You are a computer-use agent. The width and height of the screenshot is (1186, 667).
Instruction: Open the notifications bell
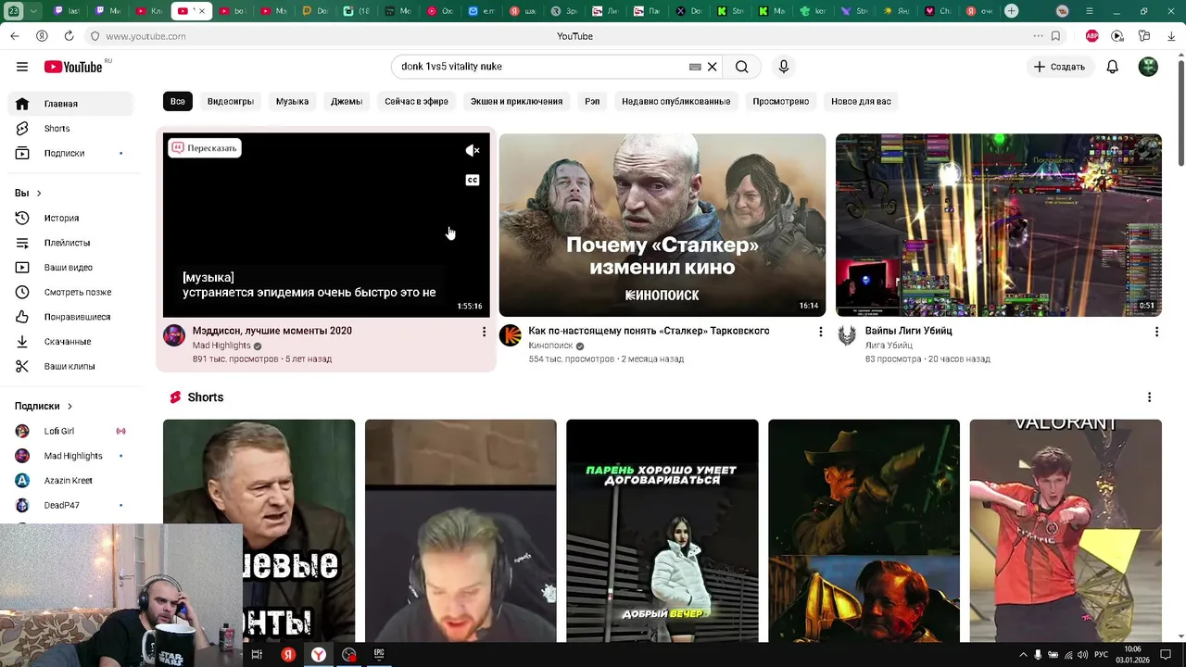pyautogui.click(x=1113, y=67)
